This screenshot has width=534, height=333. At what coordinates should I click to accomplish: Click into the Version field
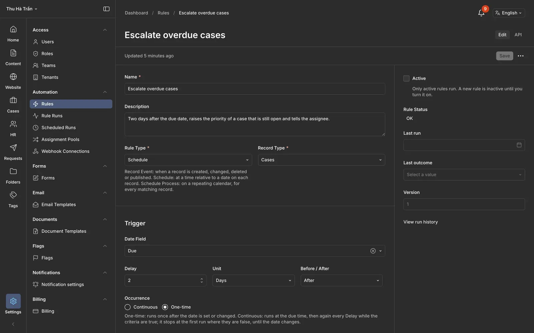(464, 204)
